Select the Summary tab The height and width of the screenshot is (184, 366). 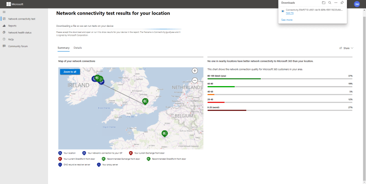click(64, 48)
